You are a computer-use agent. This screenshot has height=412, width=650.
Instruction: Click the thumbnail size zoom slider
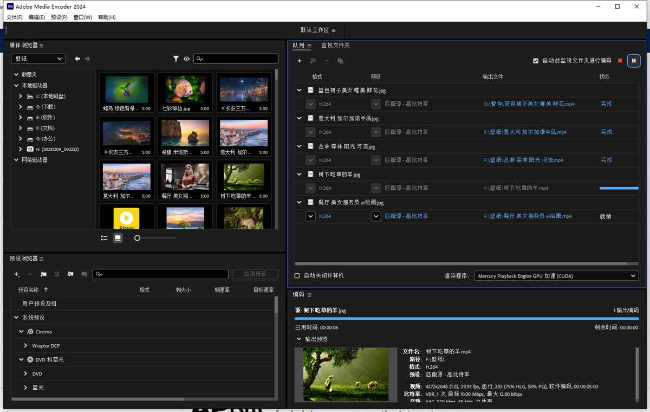click(x=138, y=238)
